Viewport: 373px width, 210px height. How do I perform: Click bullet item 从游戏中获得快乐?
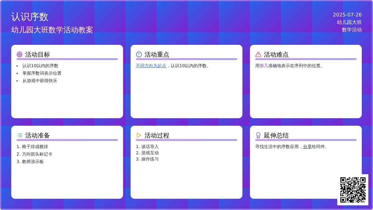tap(39, 81)
